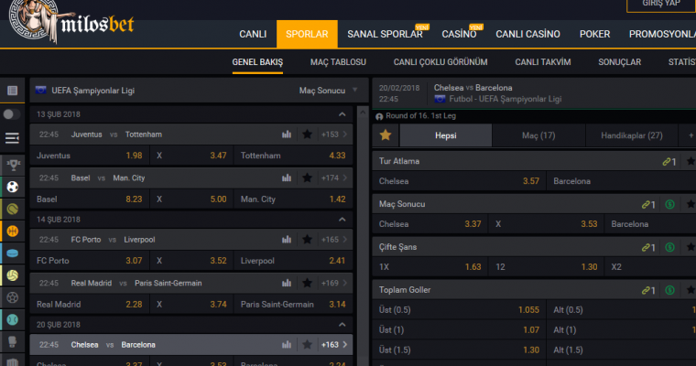696x366 pixels.
Task: Open the Maç Sonucu market dropdown
Action: click(328, 91)
